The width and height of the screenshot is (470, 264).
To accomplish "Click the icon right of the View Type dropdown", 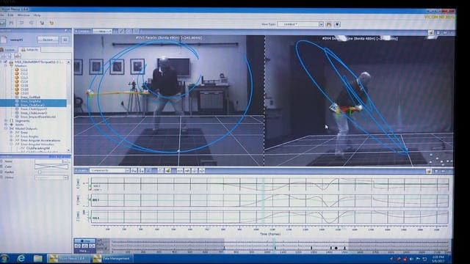I will tap(329, 24).
